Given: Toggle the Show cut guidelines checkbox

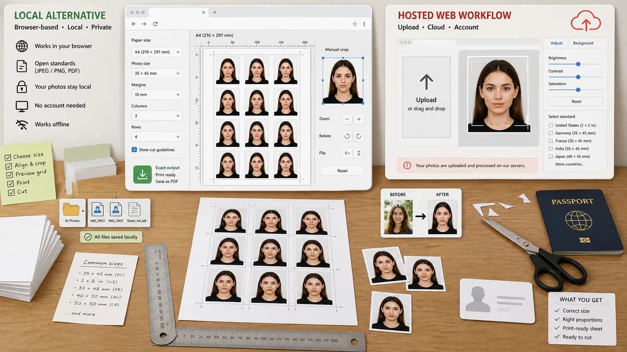Looking at the screenshot, I should coord(134,150).
